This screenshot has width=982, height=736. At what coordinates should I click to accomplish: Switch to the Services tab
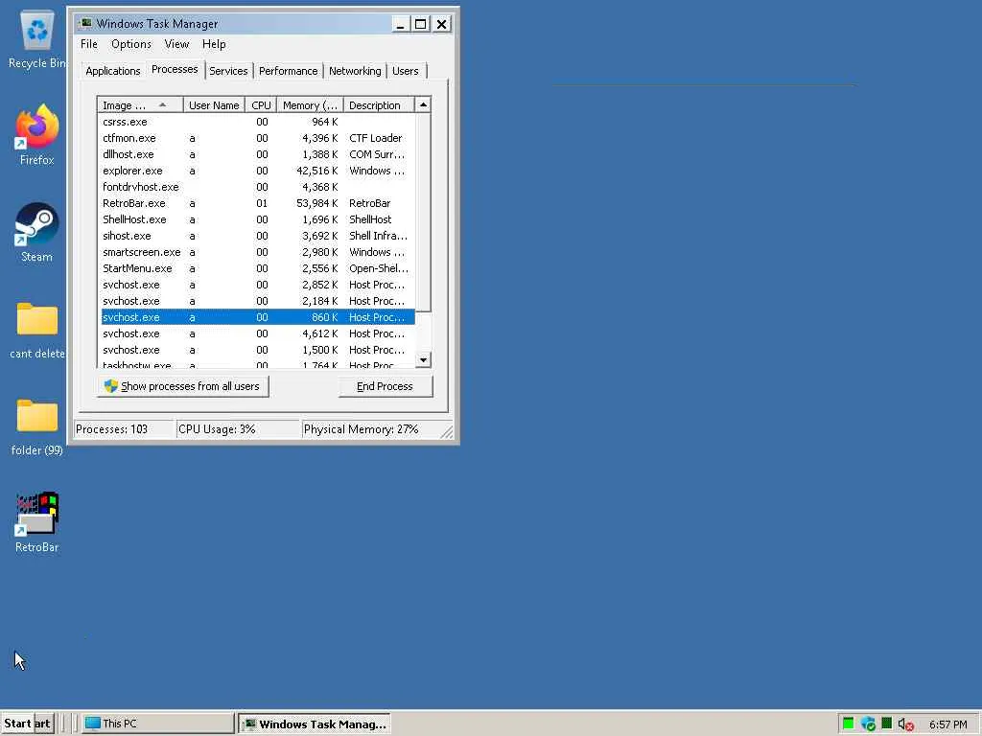228,71
